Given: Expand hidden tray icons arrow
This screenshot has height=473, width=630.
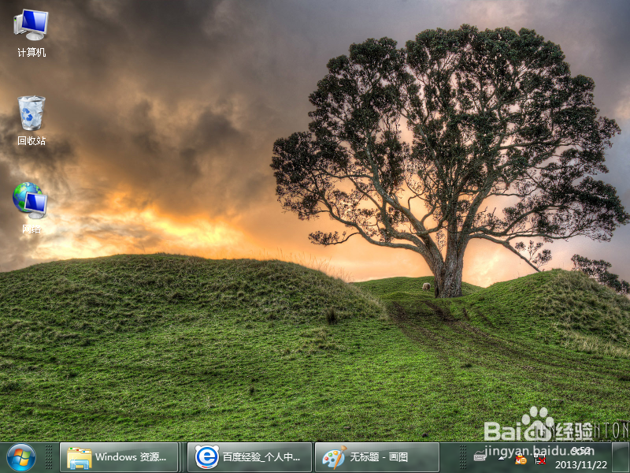Looking at the screenshot, I should pos(502,458).
